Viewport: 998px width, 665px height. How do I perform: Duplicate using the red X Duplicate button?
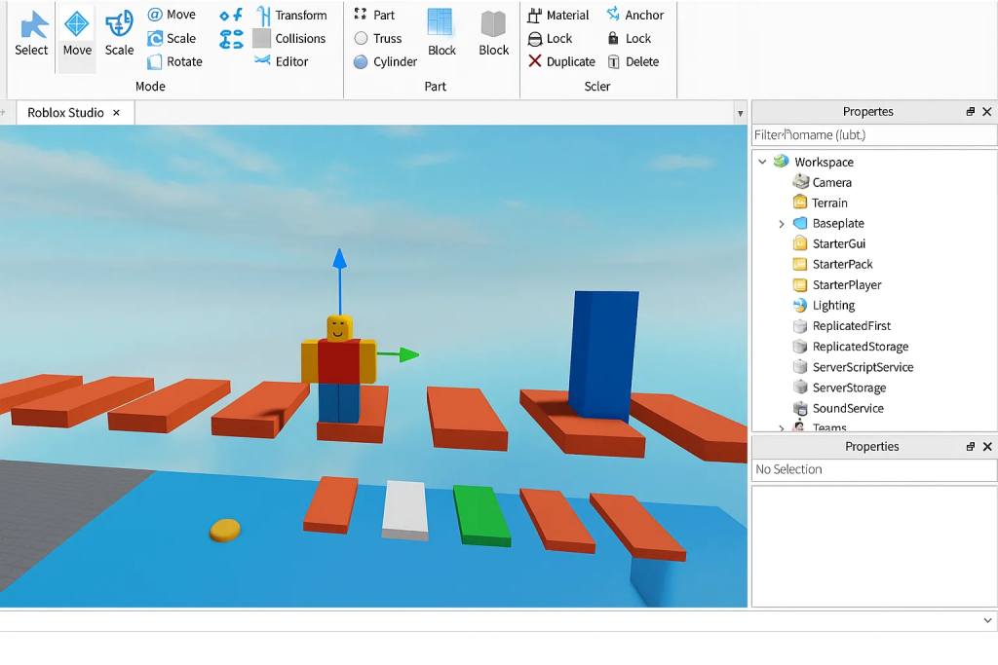tap(561, 61)
